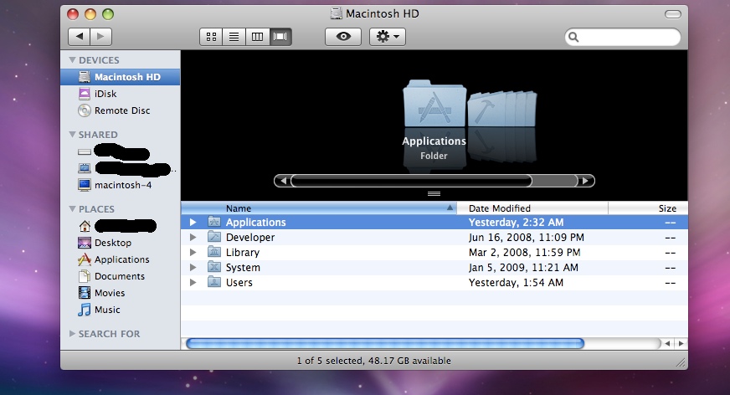Expand the Library folder disclosure triangle
Screen dimensions: 730x395
[x=193, y=252]
